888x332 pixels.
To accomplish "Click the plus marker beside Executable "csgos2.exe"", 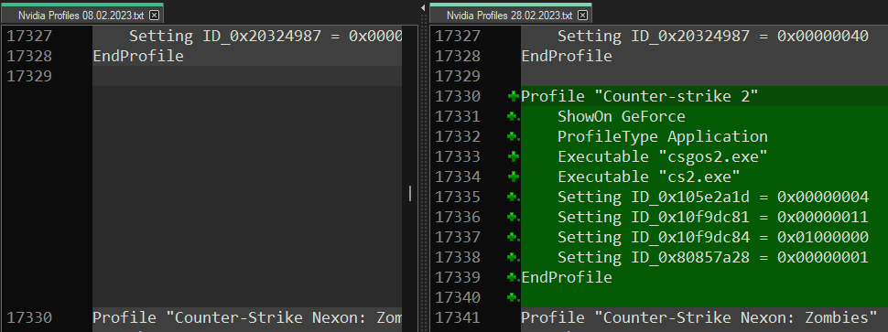I will [x=514, y=156].
